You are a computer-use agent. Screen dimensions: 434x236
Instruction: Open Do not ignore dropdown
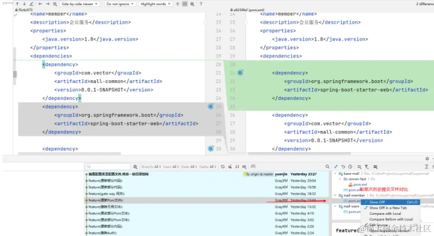120,4
